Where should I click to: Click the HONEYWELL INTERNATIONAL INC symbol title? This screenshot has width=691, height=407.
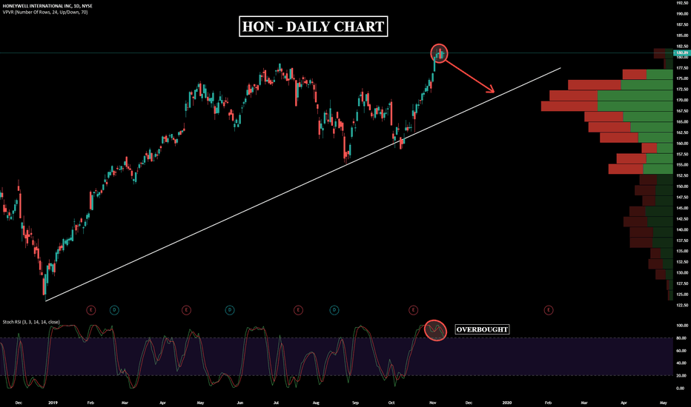(47, 6)
